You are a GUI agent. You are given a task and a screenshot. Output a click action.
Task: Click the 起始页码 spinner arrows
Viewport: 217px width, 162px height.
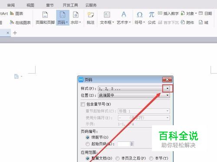click(132, 144)
